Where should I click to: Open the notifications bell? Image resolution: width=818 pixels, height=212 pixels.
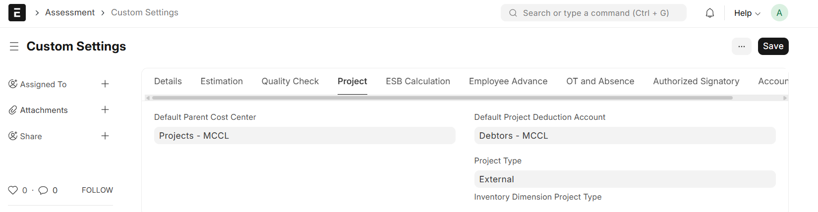[x=710, y=13]
